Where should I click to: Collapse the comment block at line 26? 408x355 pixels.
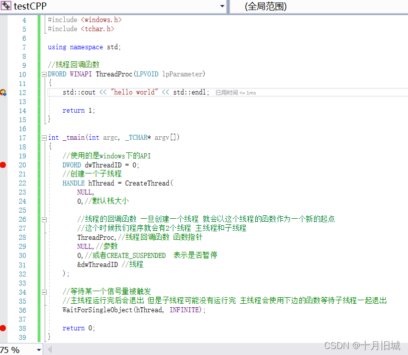[44, 220]
